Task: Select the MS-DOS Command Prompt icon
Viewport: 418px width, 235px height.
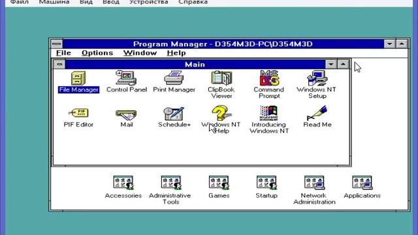Action: pyautogui.click(x=269, y=78)
